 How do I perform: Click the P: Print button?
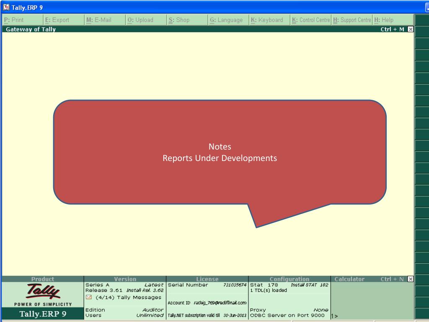(23, 20)
